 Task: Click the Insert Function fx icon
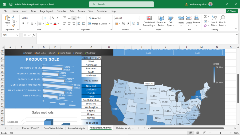pos(34,35)
